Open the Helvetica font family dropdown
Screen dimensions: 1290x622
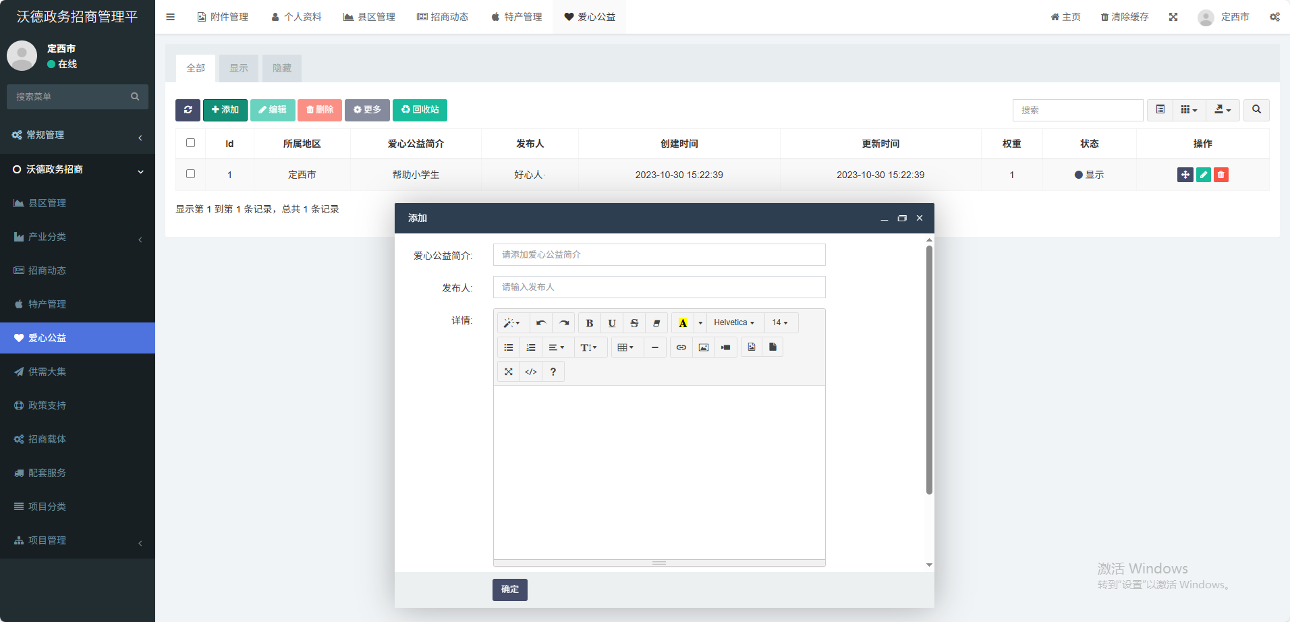click(734, 323)
